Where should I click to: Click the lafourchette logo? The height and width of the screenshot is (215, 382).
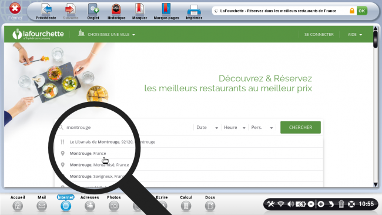point(38,34)
